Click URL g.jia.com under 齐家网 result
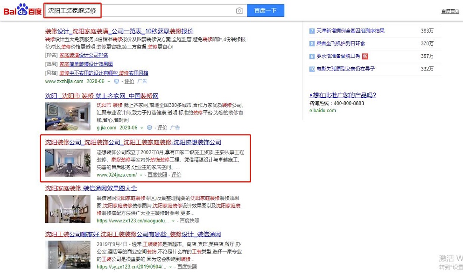This screenshot has height=277, width=463. click(106, 128)
